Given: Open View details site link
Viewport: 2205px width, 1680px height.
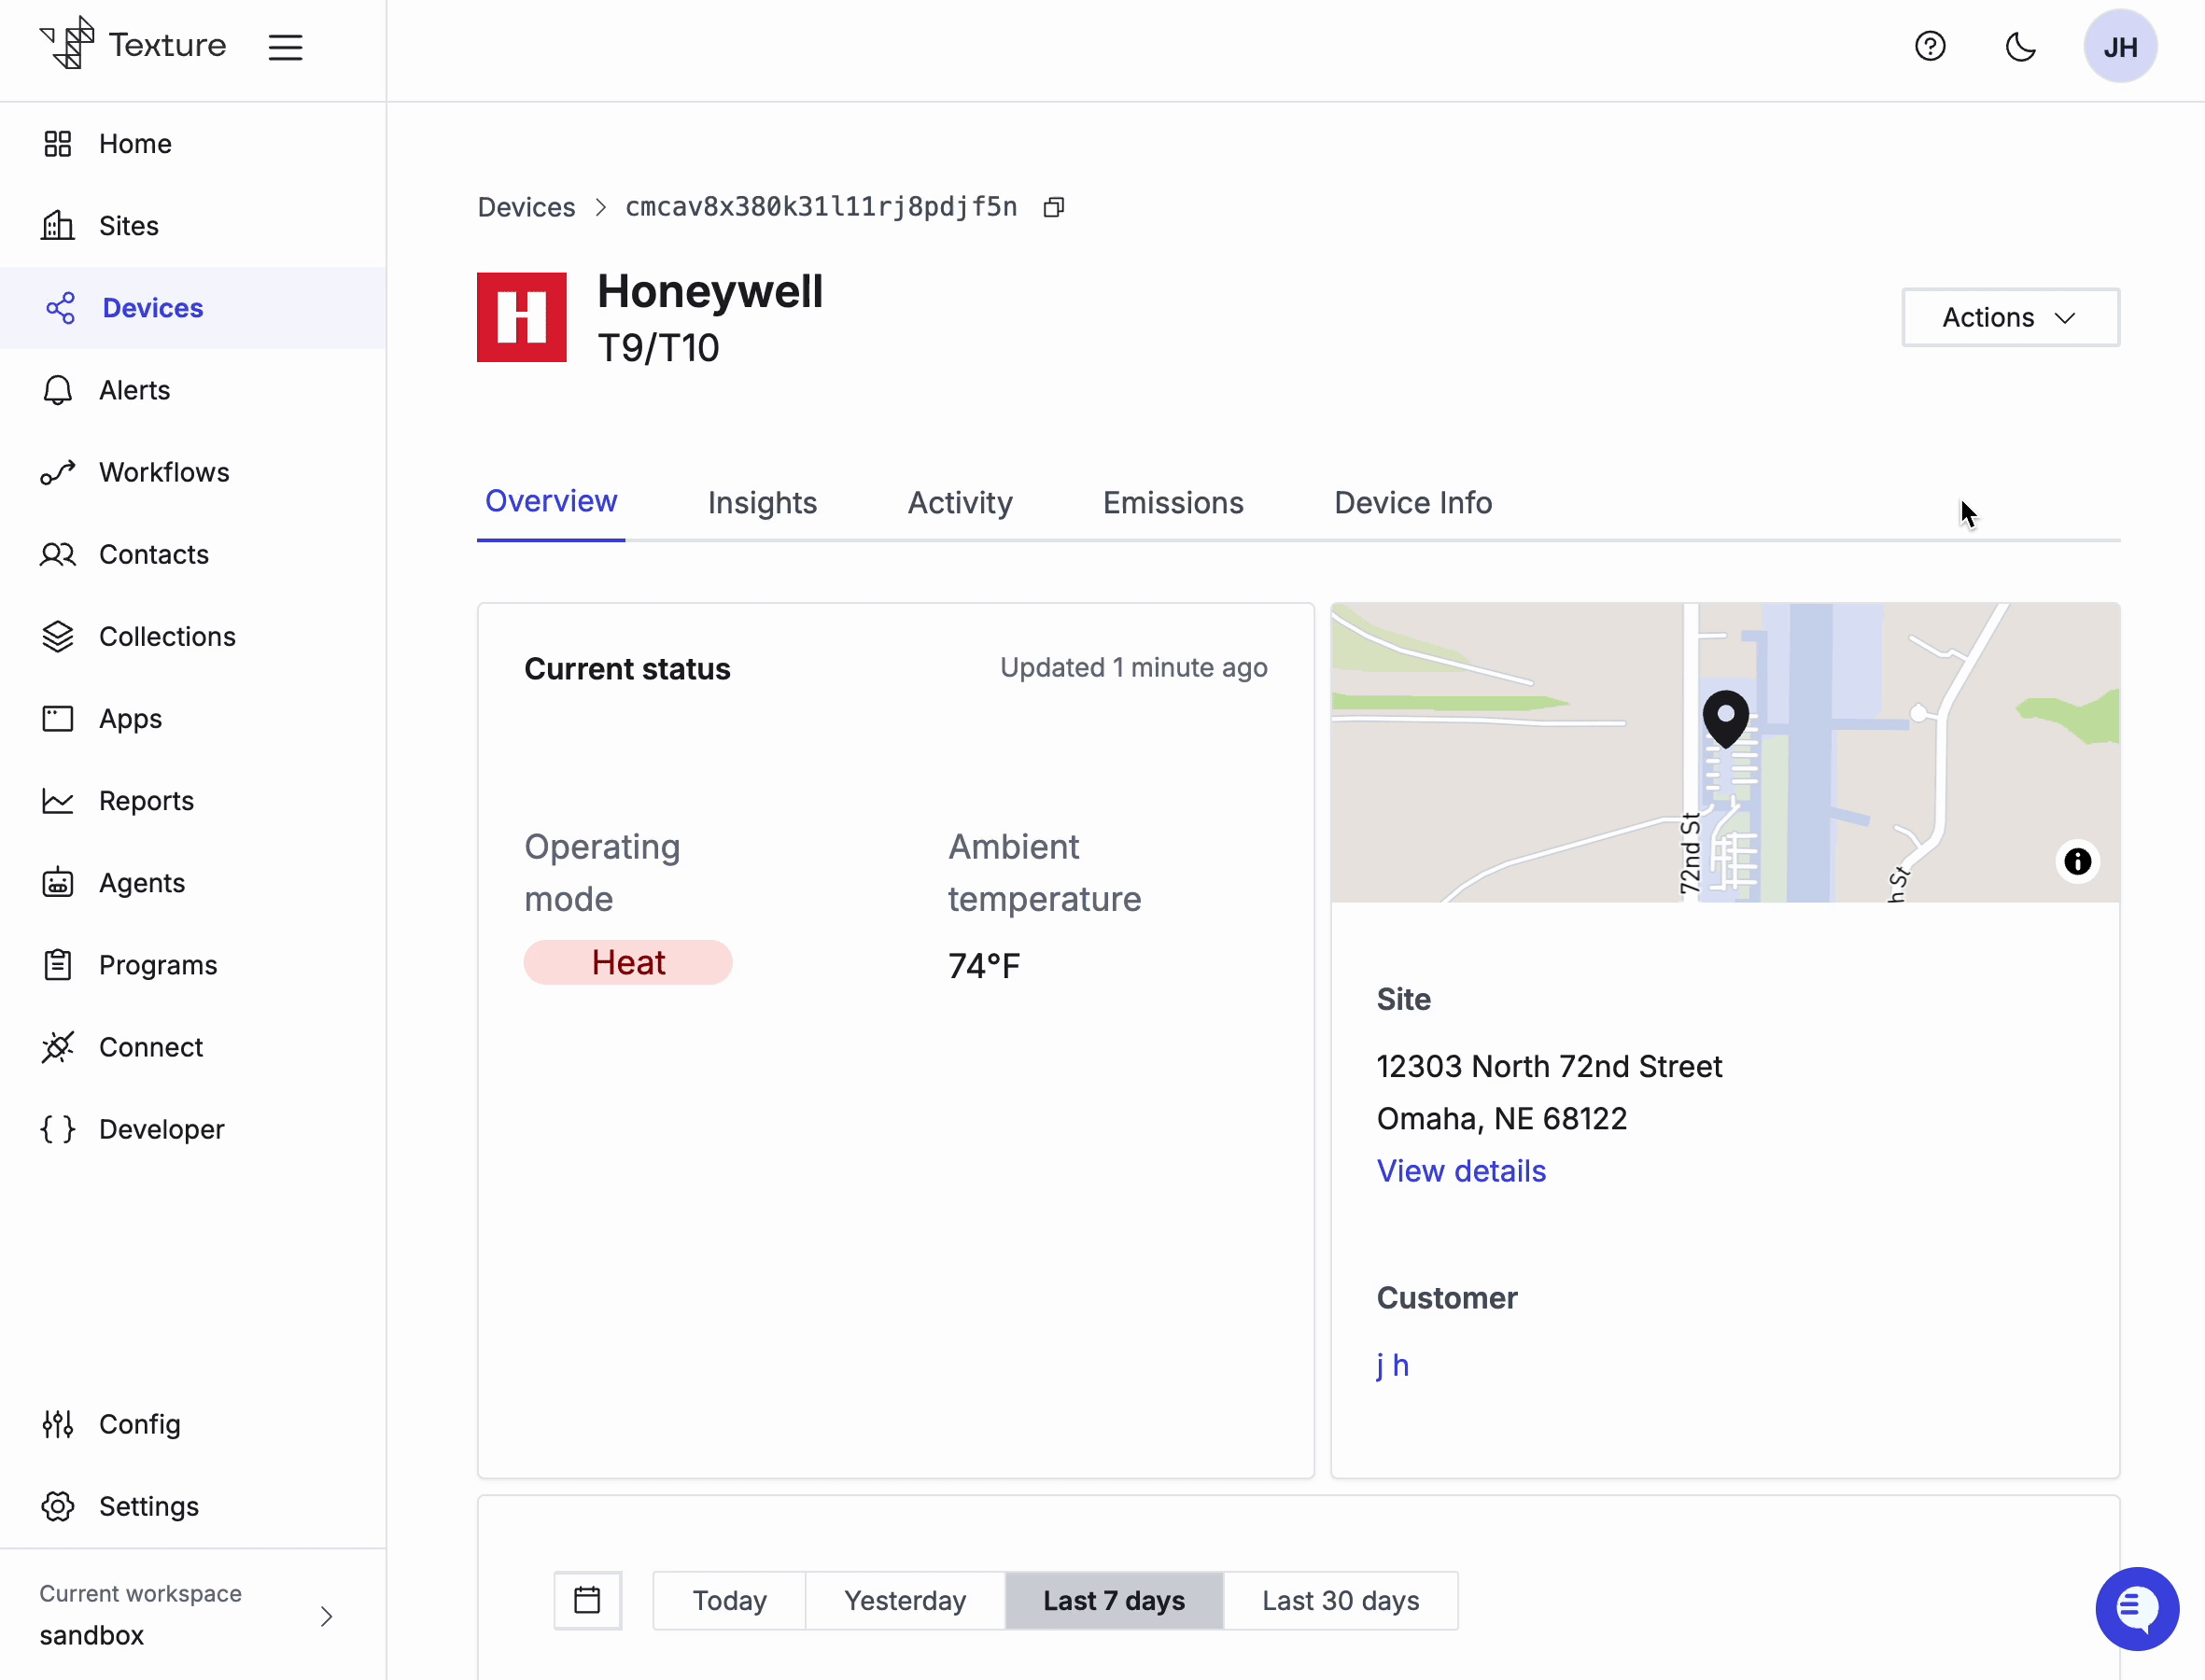Looking at the screenshot, I should tap(1461, 1171).
